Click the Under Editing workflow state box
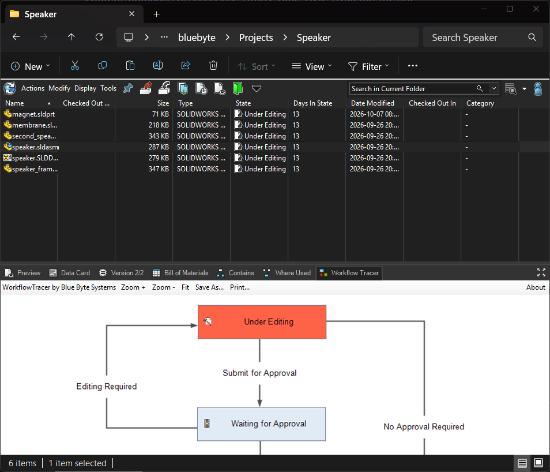The width and height of the screenshot is (550, 472). point(262,322)
